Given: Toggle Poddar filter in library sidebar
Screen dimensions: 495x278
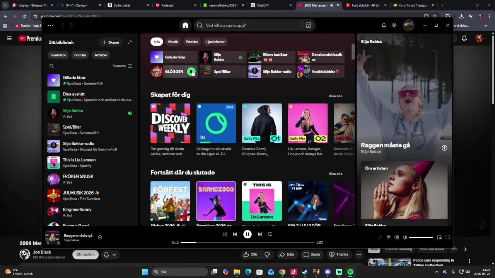Looking at the screenshot, I should (x=80, y=55).
